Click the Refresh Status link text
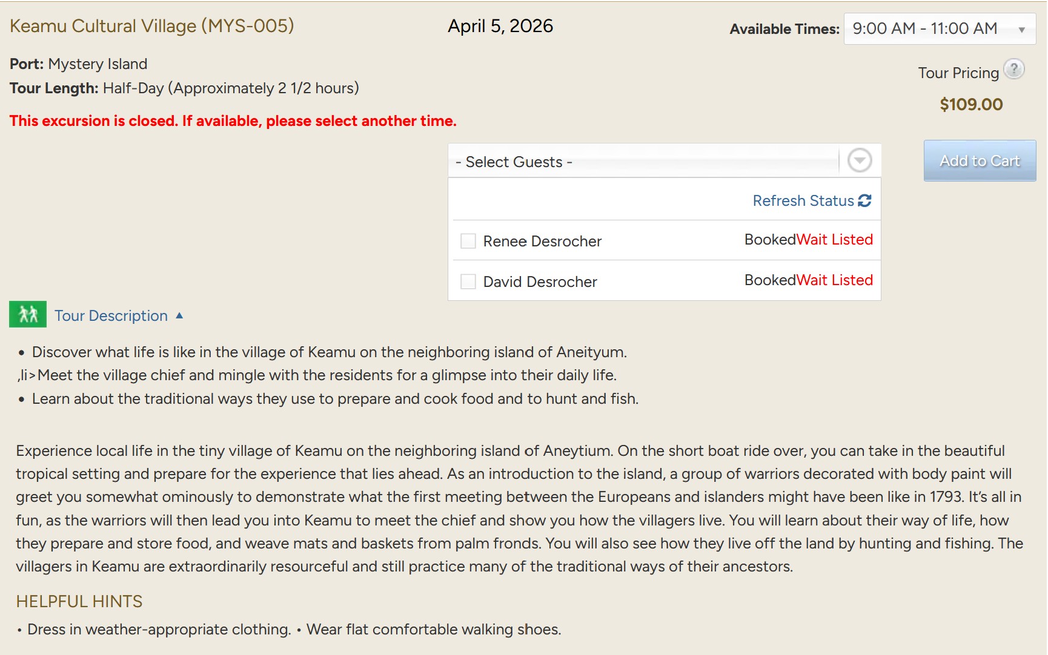1048x655 pixels. [803, 201]
